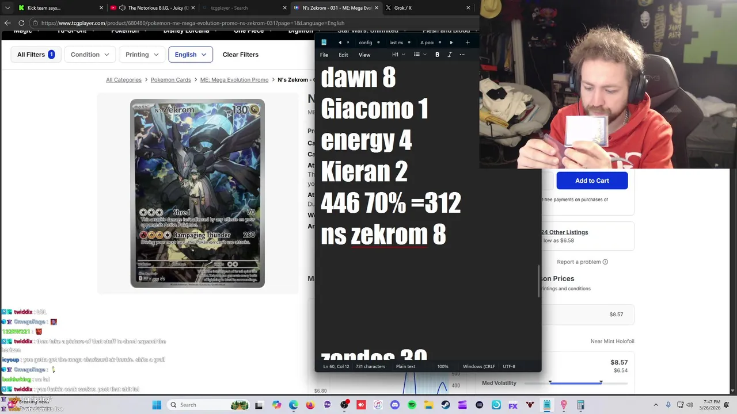
Task: Click the N's Zekrom card image
Action: (197, 193)
